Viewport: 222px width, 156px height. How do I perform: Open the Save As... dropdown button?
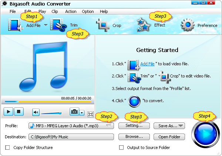[169, 126]
